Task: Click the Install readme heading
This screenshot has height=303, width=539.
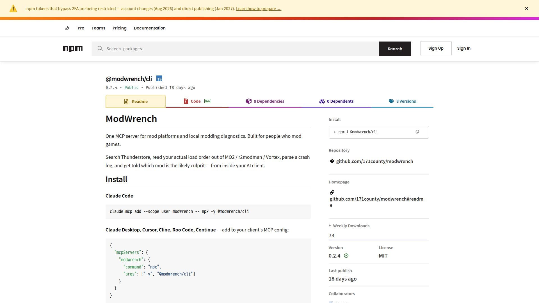Action: [116, 179]
